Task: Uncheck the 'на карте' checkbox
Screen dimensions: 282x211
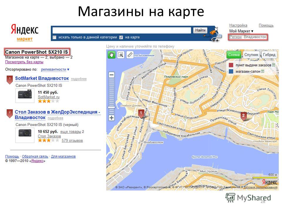Action: click(121, 37)
